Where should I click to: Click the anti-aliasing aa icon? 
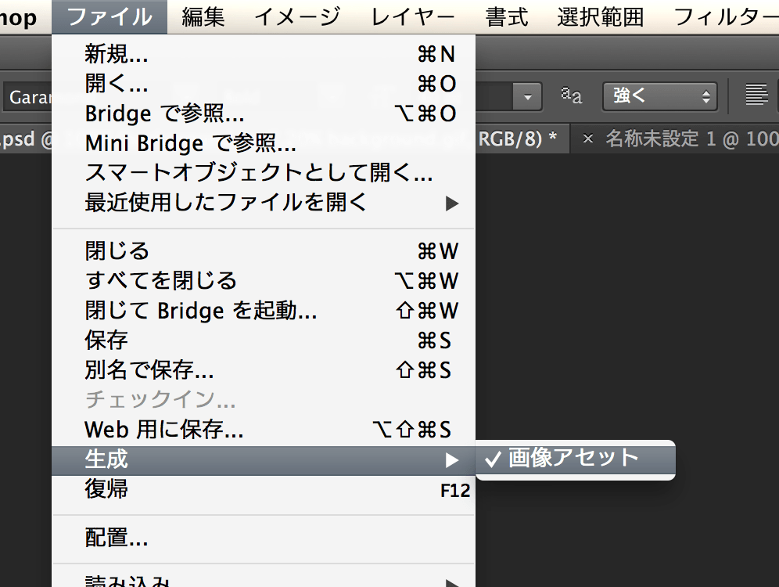click(x=572, y=96)
